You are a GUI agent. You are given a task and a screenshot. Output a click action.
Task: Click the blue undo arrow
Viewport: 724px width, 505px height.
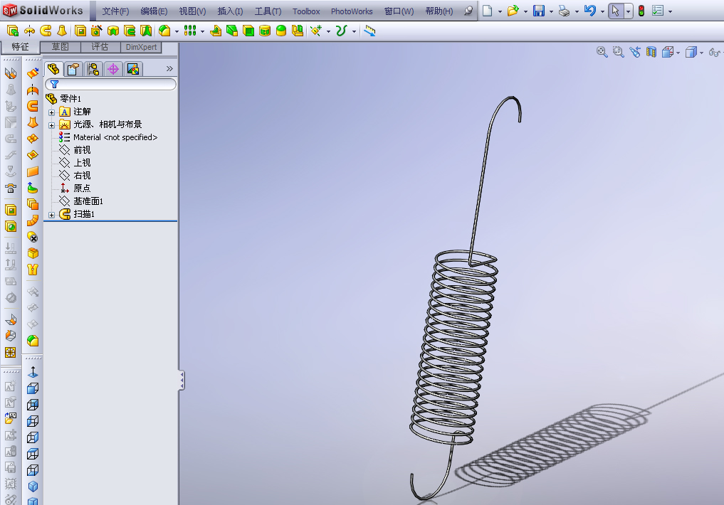tap(589, 11)
